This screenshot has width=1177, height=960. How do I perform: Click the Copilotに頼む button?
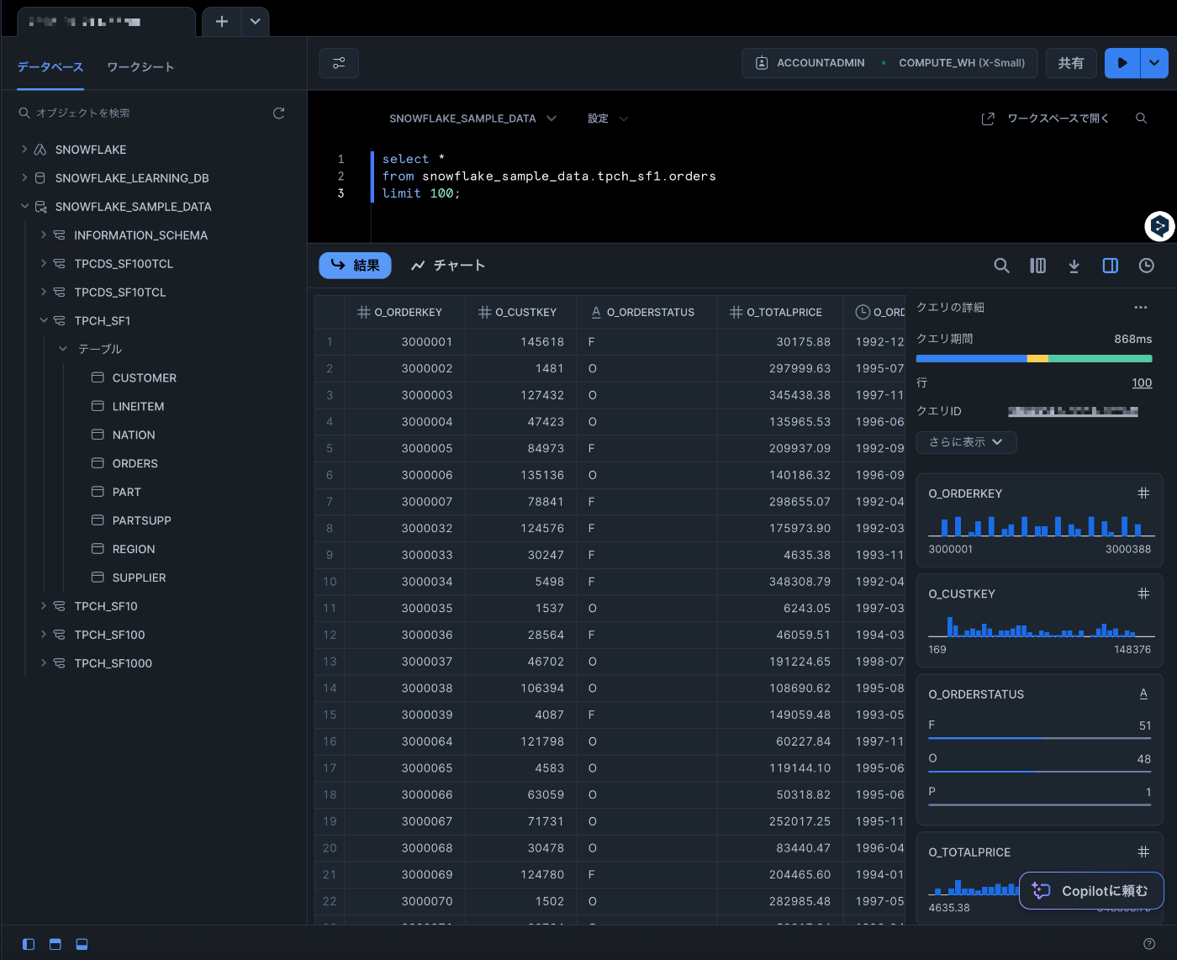click(1091, 891)
